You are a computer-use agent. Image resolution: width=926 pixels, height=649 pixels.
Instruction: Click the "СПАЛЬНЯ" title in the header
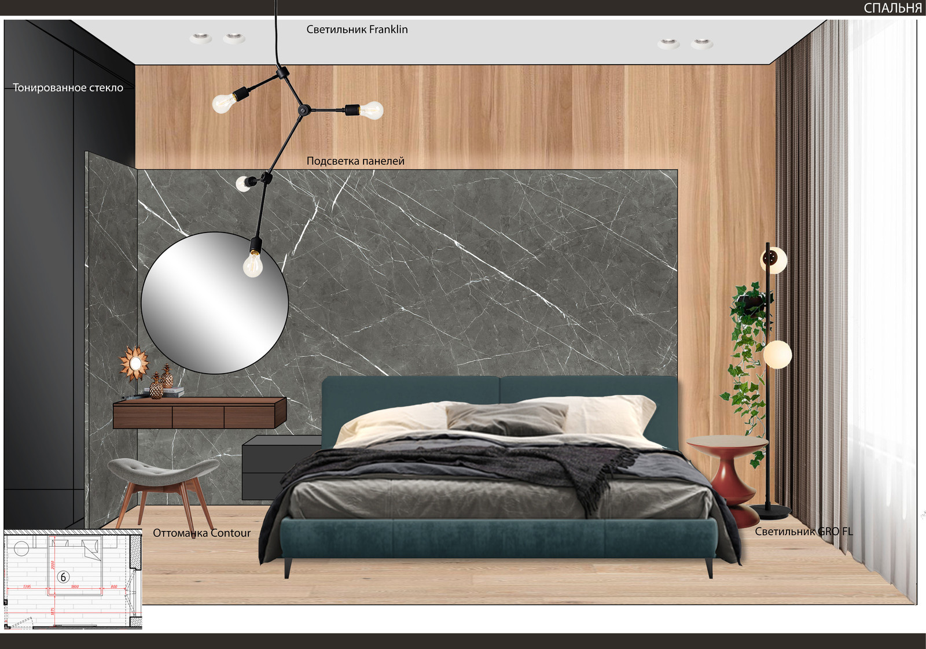tap(892, 8)
